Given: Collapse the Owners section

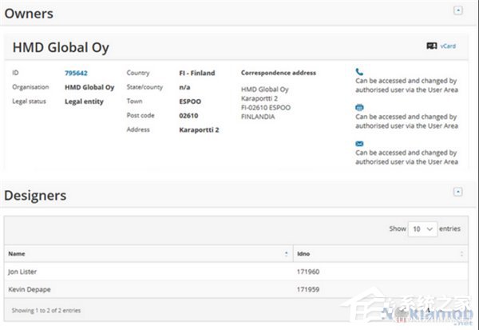Looking at the screenshot, I should click(x=457, y=10).
